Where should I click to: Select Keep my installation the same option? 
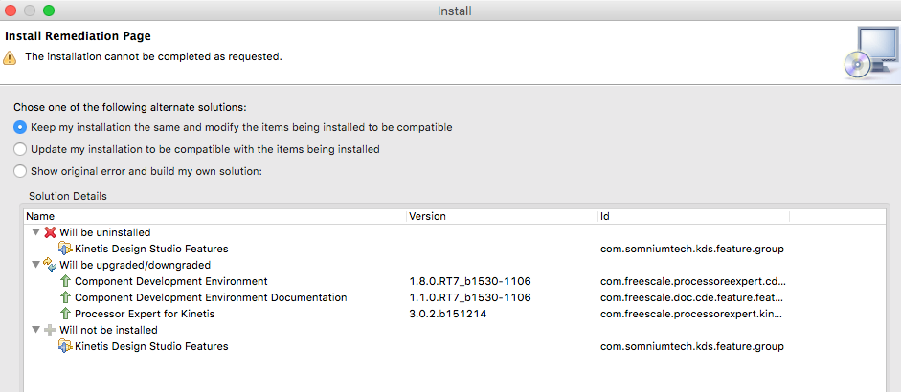pyautogui.click(x=20, y=127)
